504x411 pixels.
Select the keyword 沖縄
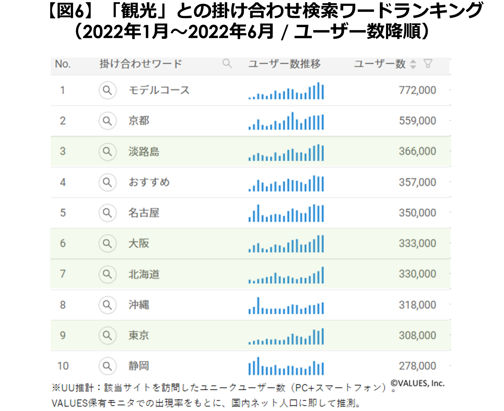pos(139,305)
